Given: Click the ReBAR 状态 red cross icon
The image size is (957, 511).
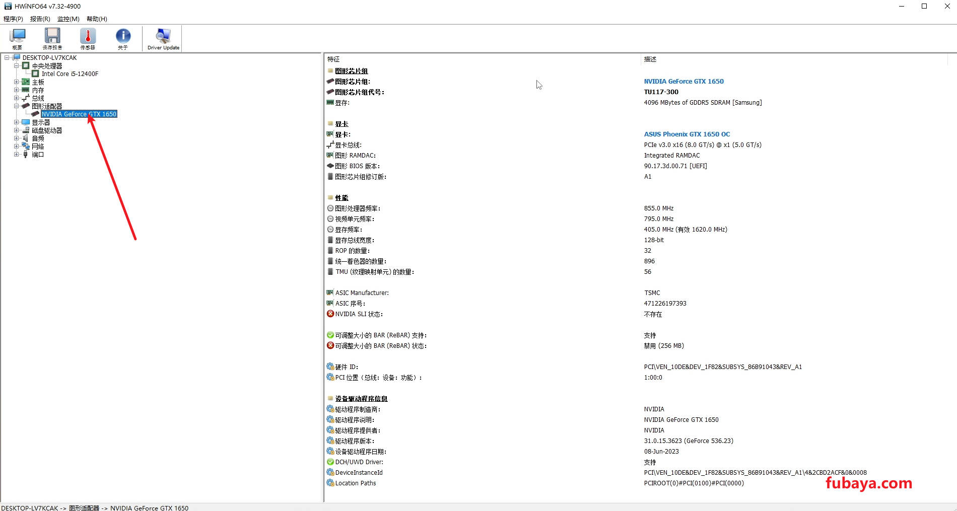Looking at the screenshot, I should pos(330,345).
